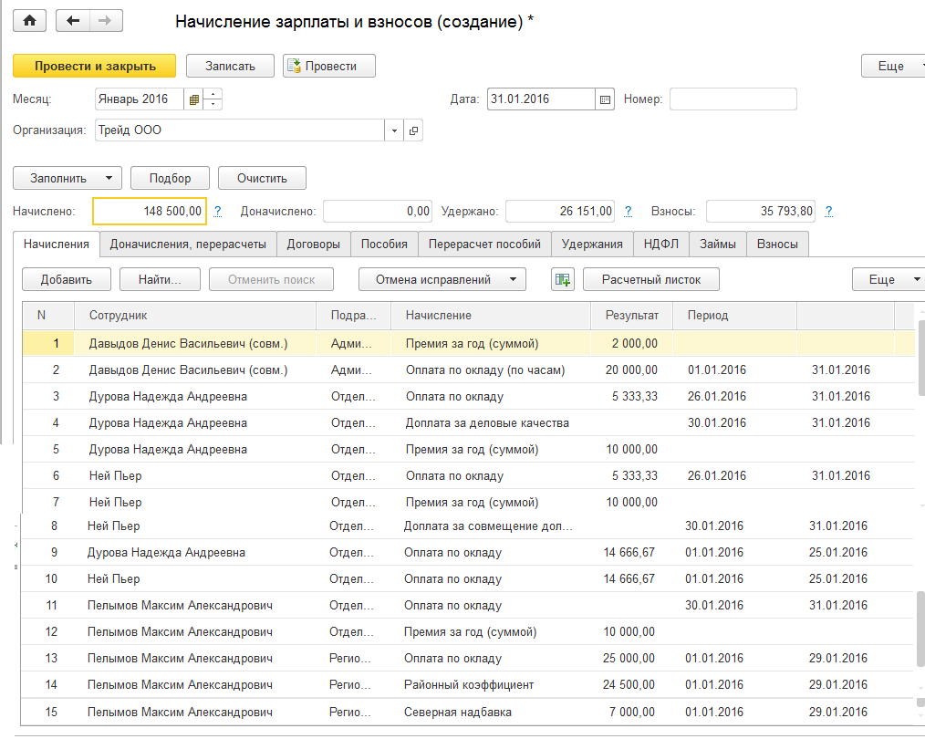This screenshot has height=739, width=925.
Task: Open the Заполнить dropdown arrow
Action: (x=109, y=178)
